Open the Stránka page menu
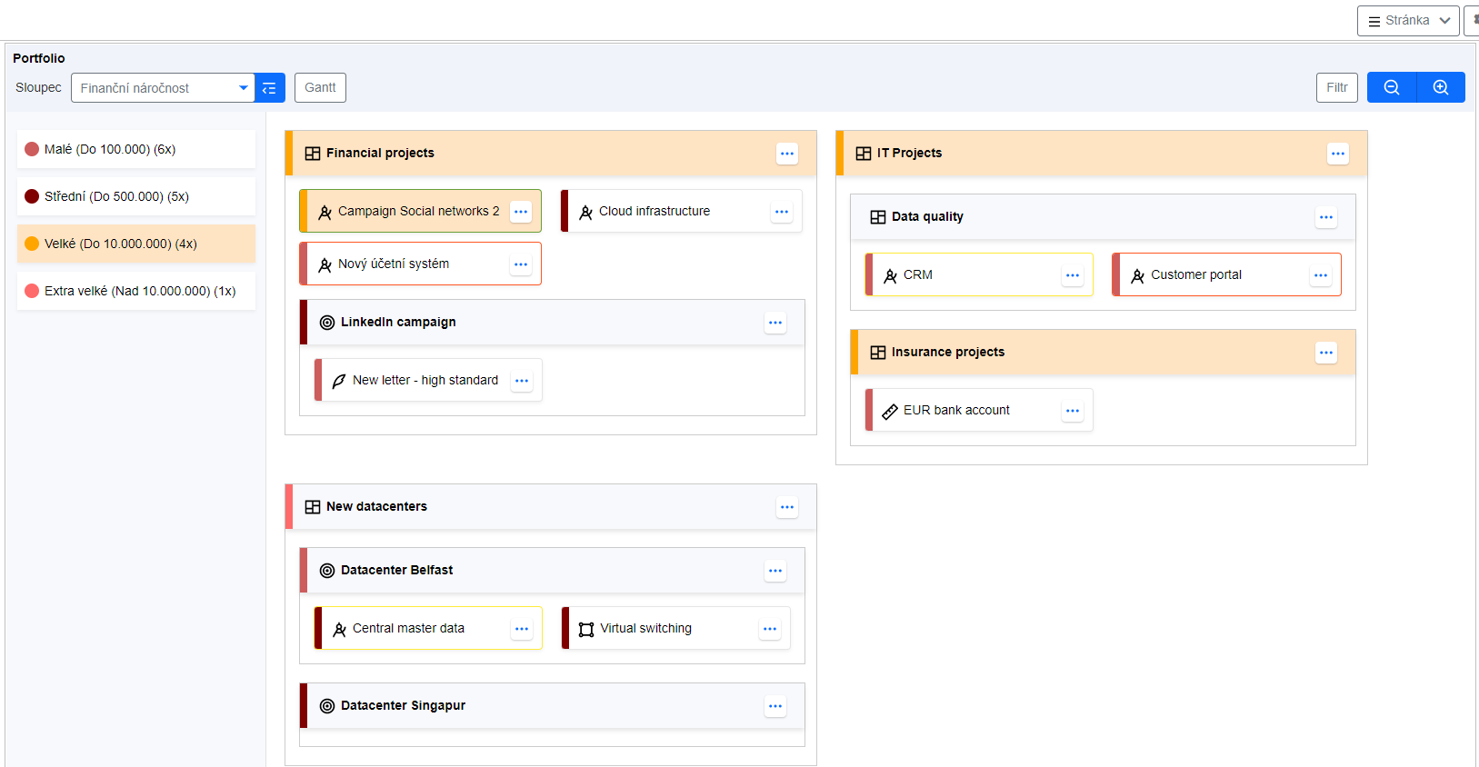Screen dimensions: 1479x767 click(1408, 21)
